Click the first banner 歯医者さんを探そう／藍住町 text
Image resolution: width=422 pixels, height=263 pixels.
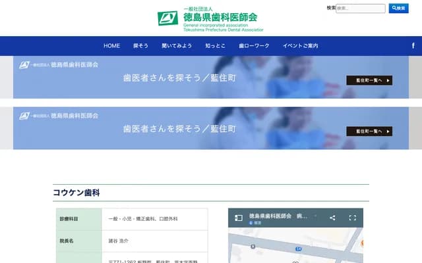click(x=179, y=78)
